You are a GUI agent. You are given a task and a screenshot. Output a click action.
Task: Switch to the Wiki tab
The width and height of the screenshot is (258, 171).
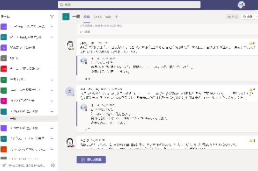pos(108,17)
